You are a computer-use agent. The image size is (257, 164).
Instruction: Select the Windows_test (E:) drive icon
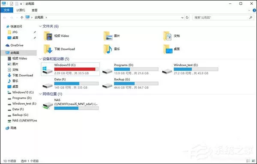tap(167, 71)
